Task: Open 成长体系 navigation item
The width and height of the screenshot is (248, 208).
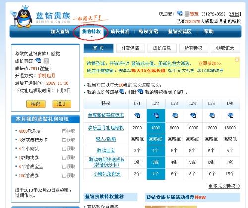Action: click(x=120, y=31)
